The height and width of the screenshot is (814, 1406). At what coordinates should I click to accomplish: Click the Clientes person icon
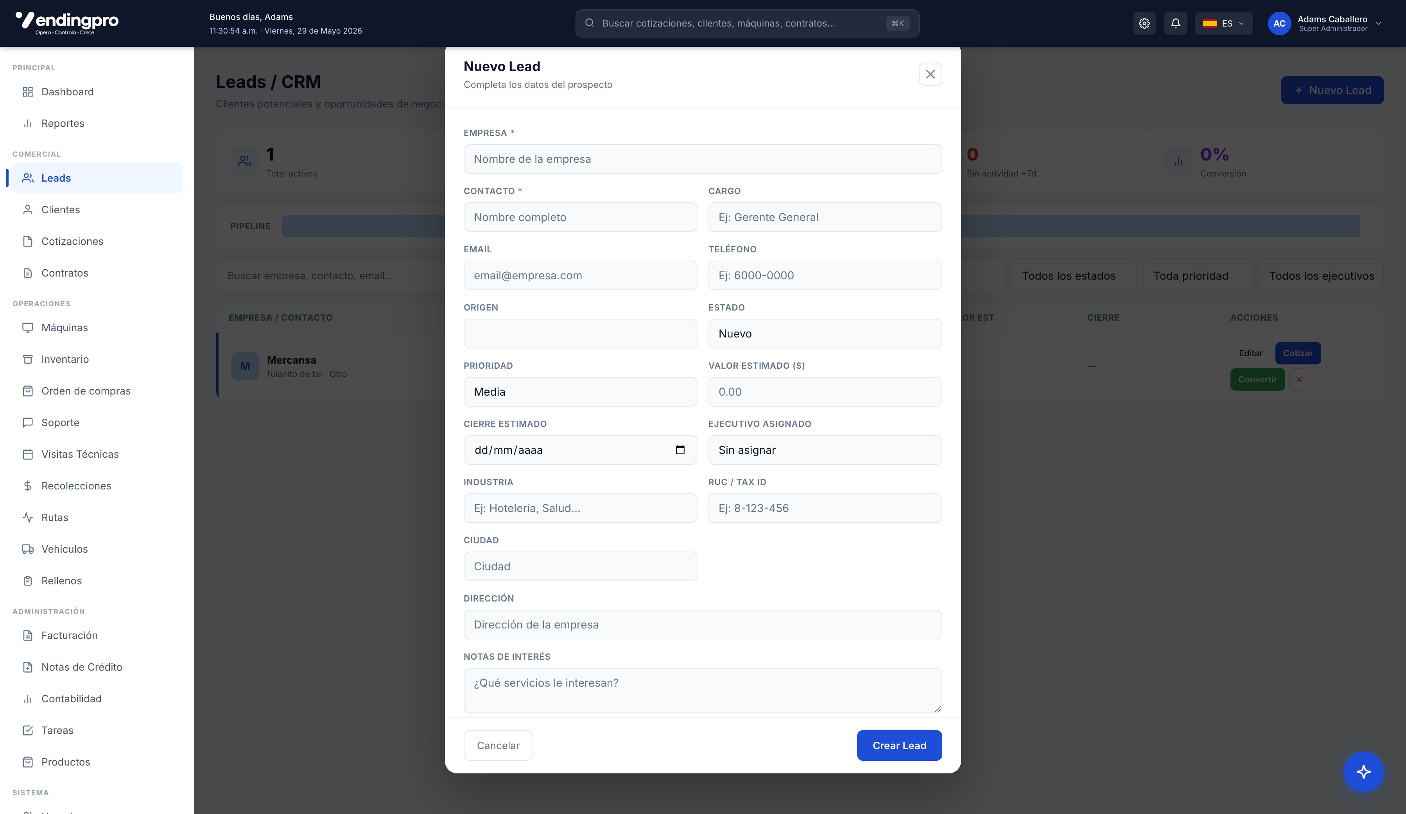[27, 210]
